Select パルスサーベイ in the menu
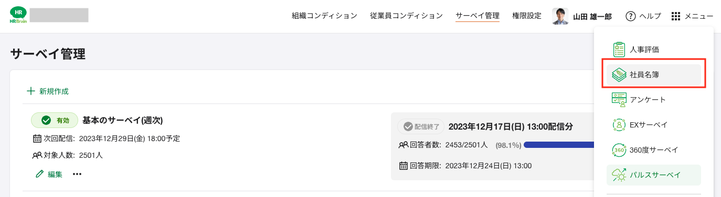Image resolution: width=721 pixels, height=197 pixels. point(653,175)
